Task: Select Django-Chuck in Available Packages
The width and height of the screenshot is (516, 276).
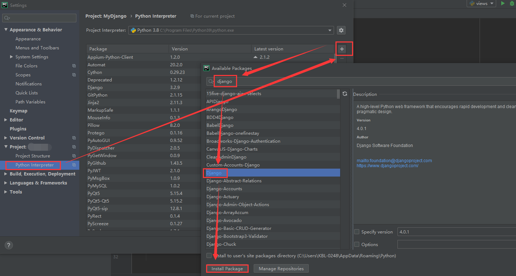Action: click(273, 244)
